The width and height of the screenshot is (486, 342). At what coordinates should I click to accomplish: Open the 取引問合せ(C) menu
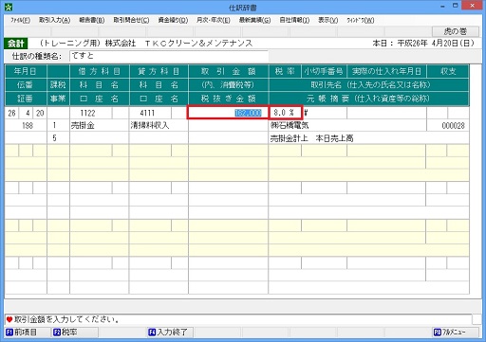[x=131, y=20]
